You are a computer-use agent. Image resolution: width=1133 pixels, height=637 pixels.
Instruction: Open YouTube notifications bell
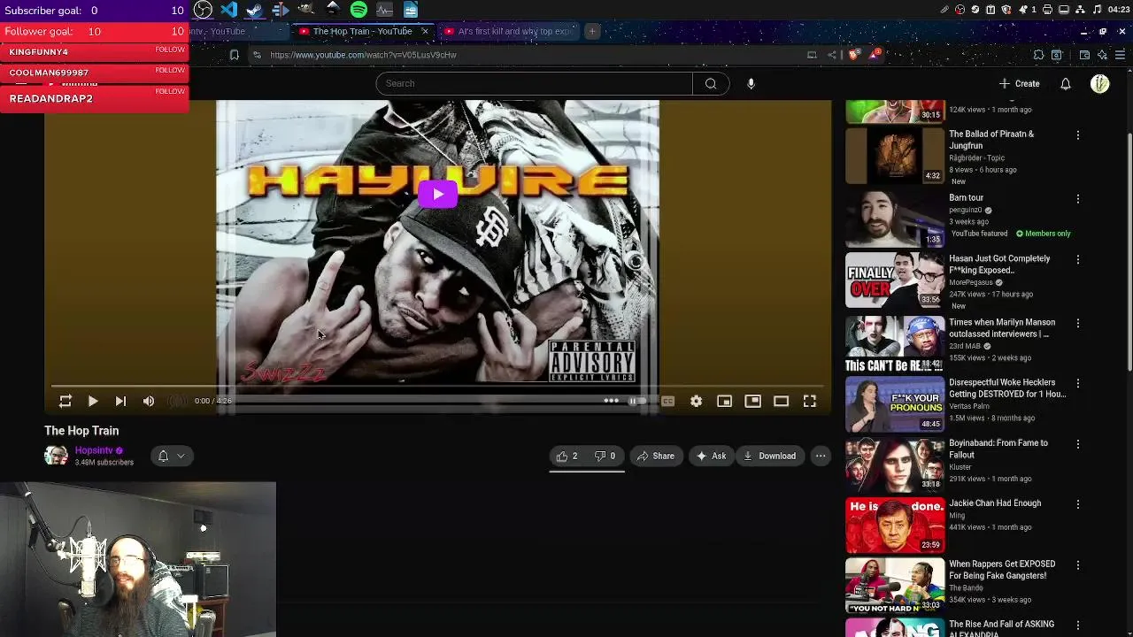pos(1066,83)
